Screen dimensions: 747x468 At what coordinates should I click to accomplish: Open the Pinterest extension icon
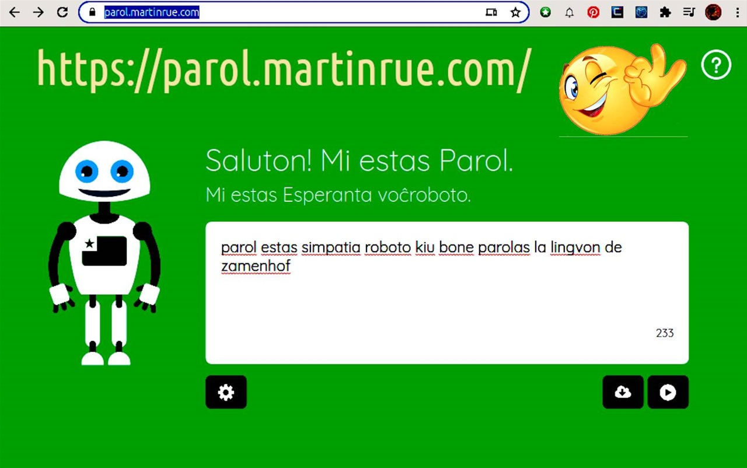[594, 12]
